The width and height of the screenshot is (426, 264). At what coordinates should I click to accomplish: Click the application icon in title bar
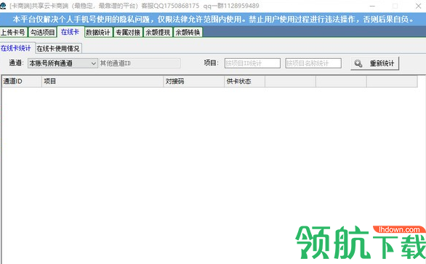3,6
